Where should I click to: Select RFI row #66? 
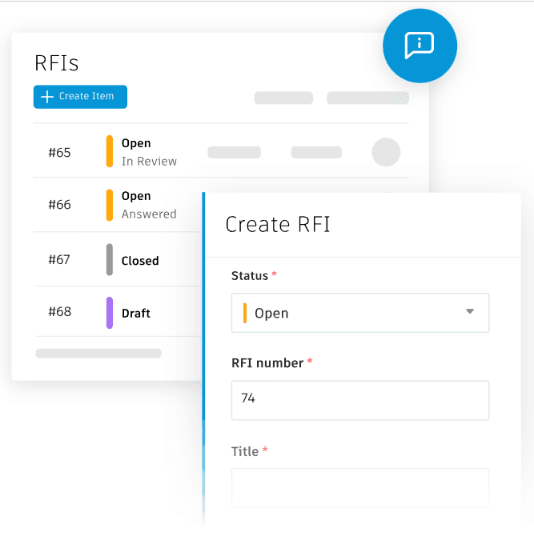pos(118,205)
